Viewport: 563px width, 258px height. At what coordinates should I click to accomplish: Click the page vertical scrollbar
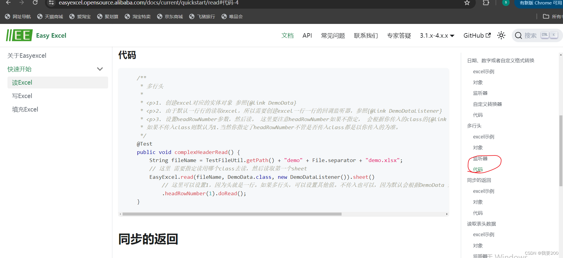[x=561, y=151]
